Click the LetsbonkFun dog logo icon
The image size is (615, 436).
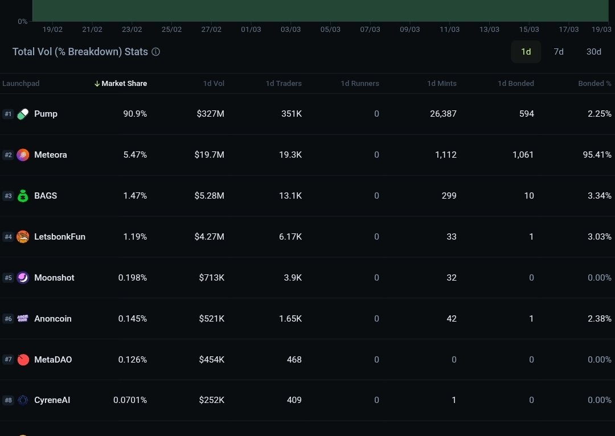click(x=23, y=237)
